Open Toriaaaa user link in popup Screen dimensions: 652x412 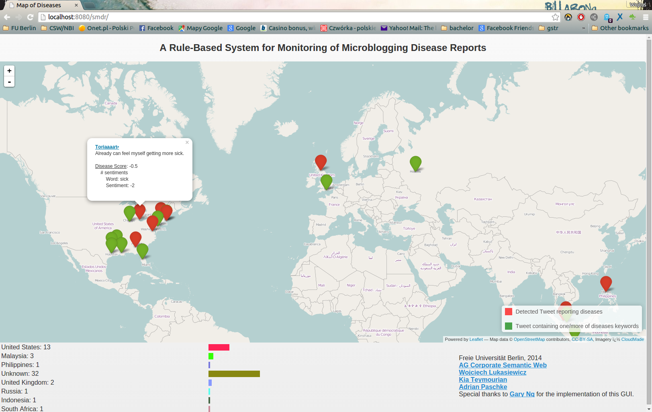[107, 147]
